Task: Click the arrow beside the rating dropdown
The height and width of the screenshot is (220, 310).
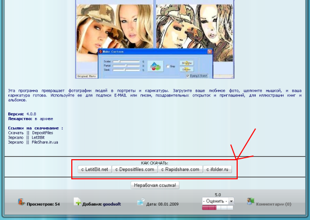Action: [x=231, y=201]
